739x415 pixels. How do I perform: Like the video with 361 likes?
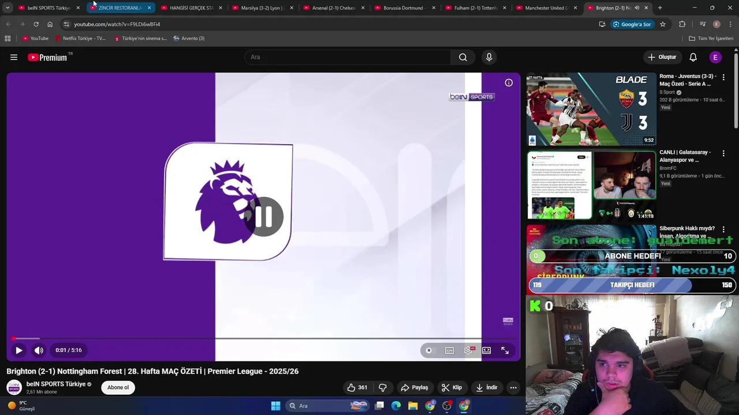coord(357,387)
